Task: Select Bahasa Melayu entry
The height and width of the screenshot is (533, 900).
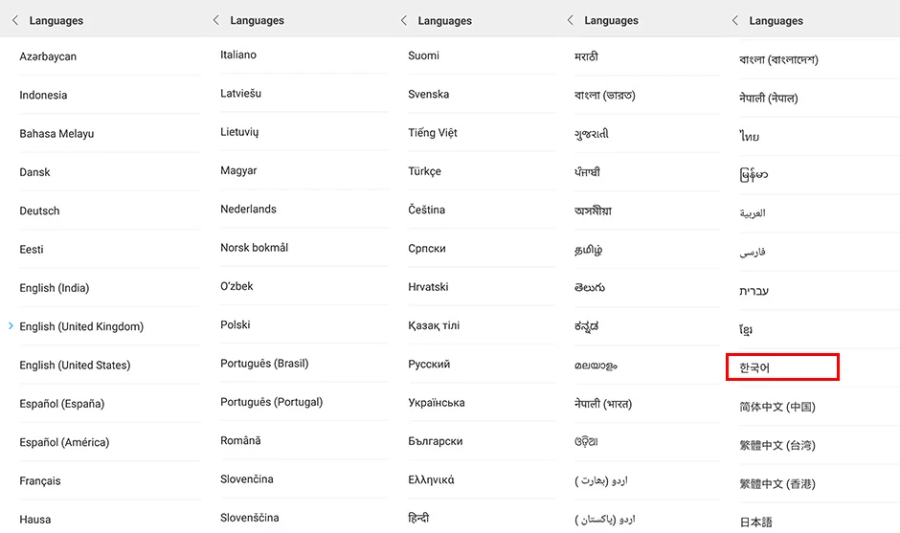Action: (110, 134)
